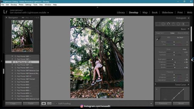Click the Lr logo identity plate
Screen dimensions: 194x109
point(5,12)
